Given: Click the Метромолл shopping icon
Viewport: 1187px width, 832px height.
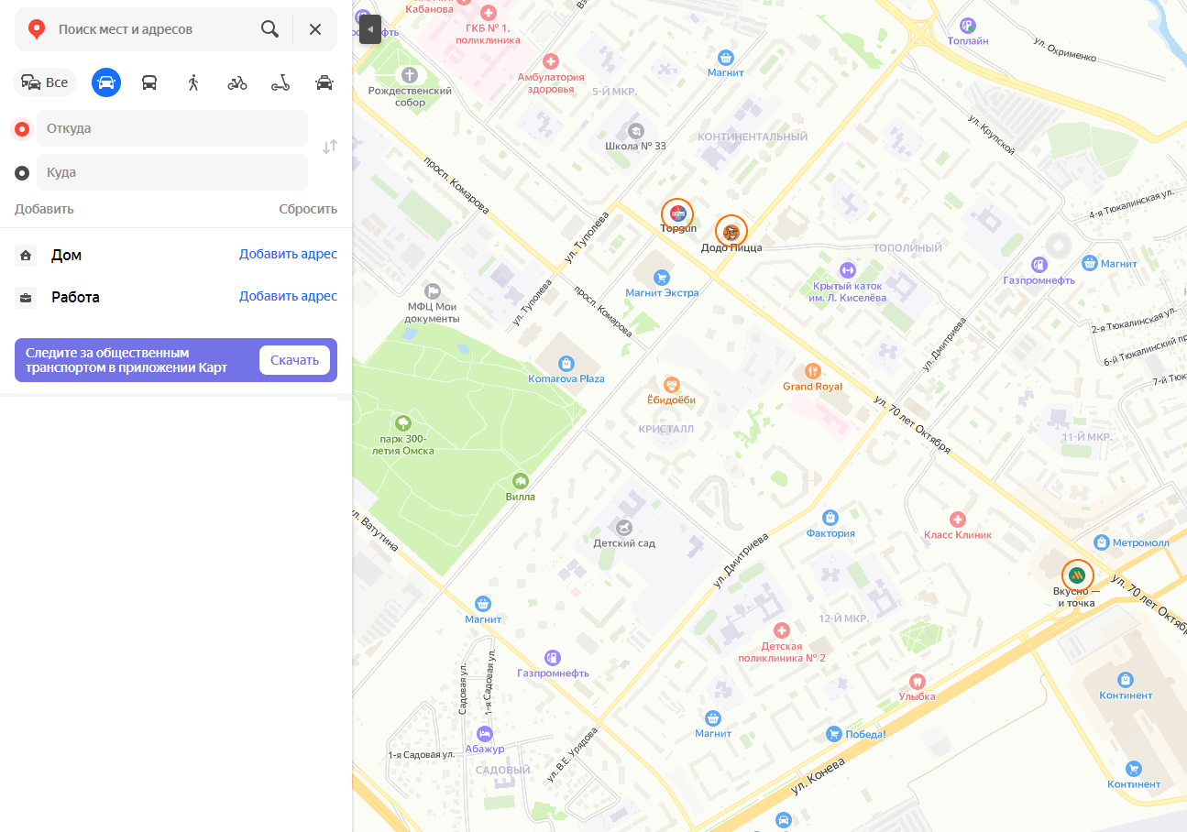Looking at the screenshot, I should (x=1103, y=542).
